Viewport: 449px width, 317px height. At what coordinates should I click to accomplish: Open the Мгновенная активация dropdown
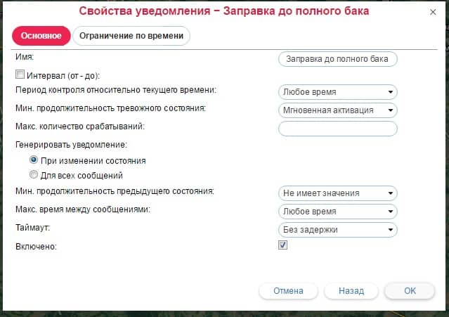pyautogui.click(x=338, y=110)
